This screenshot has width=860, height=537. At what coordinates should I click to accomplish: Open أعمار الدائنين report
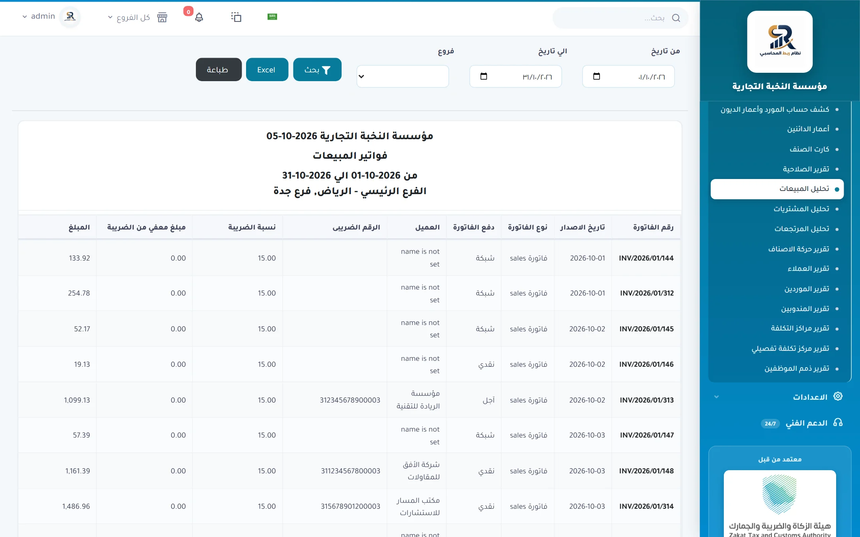click(808, 129)
